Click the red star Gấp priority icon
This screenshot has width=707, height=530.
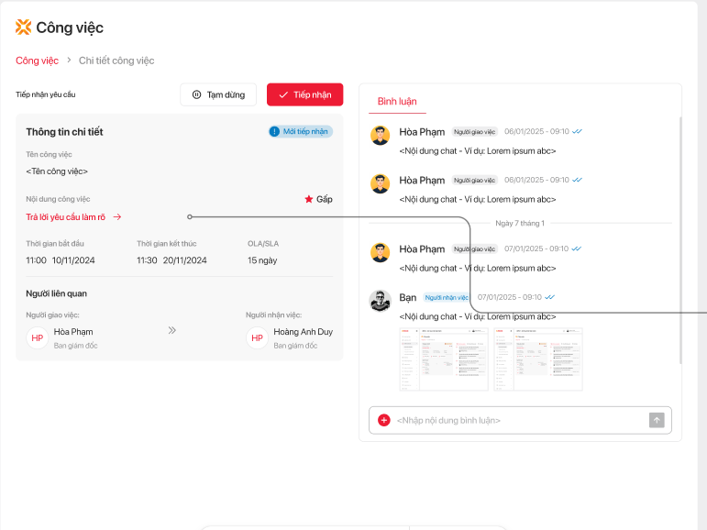pos(308,199)
